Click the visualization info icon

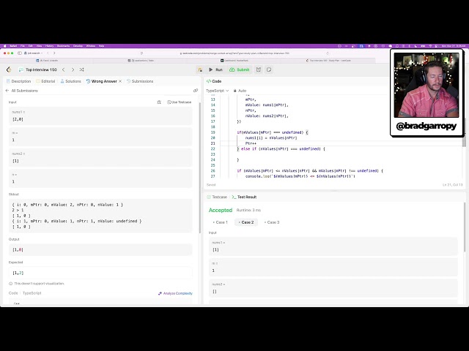tap(11, 284)
